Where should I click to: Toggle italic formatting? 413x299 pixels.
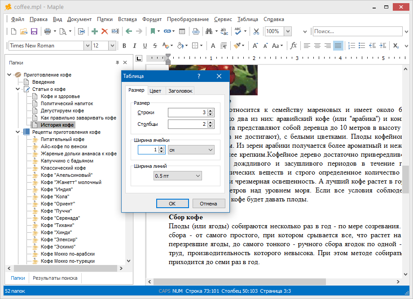click(134, 46)
